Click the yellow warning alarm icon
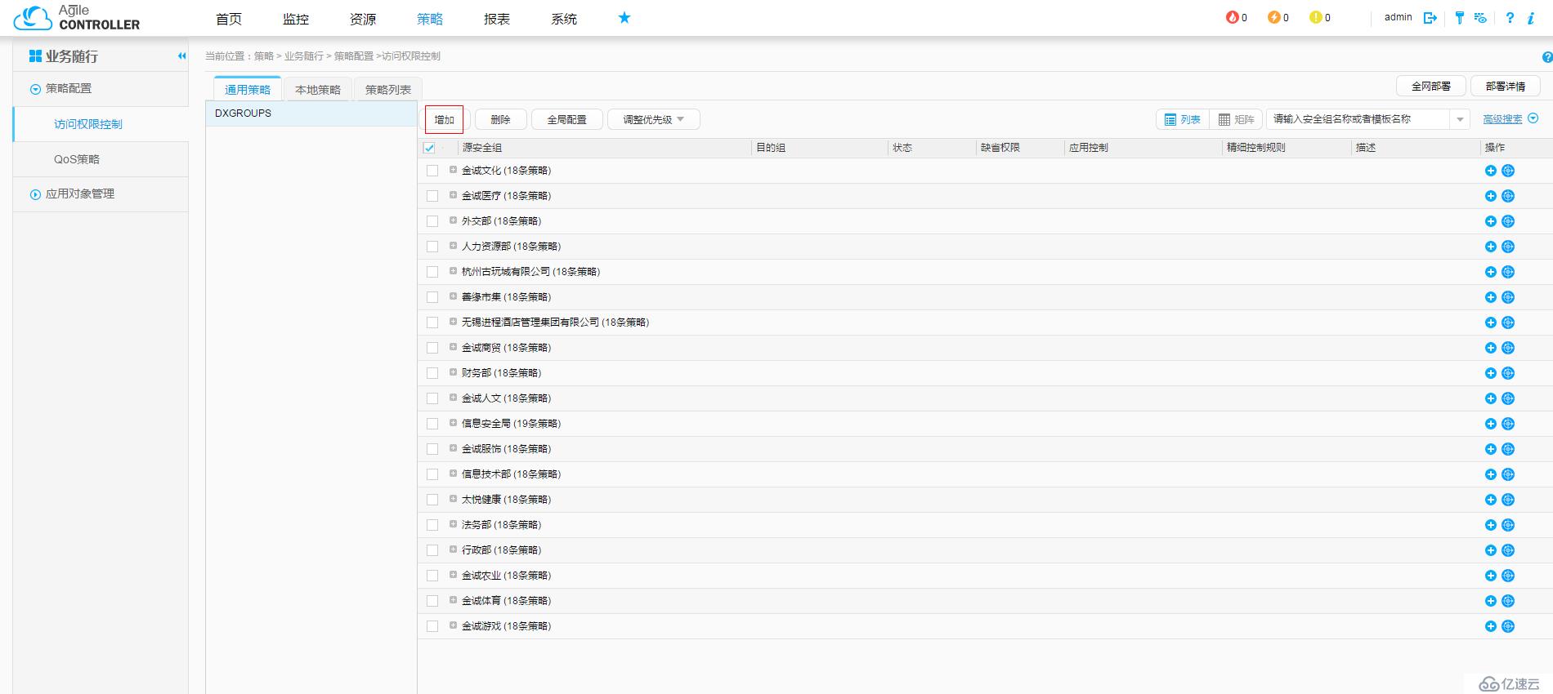The width and height of the screenshot is (1553, 694). (x=1315, y=17)
